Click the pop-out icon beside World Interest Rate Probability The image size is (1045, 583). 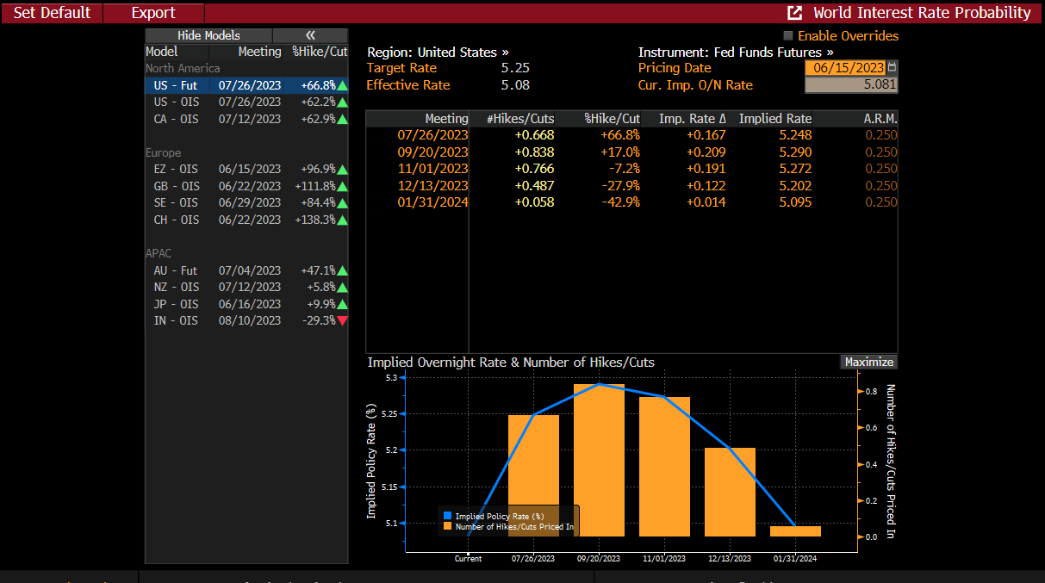[x=795, y=13]
